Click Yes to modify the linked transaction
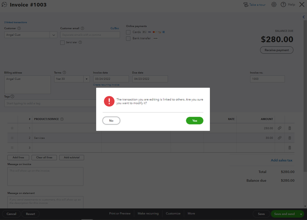Viewport: 307px width, 220px height. coord(195,120)
